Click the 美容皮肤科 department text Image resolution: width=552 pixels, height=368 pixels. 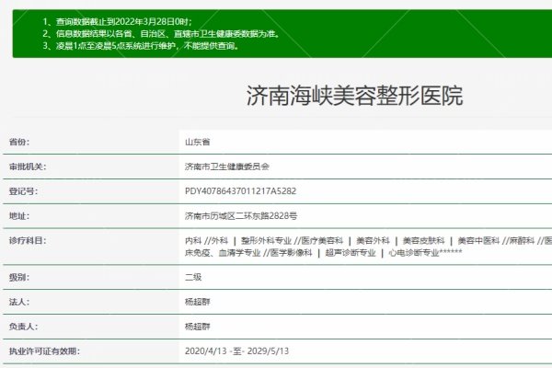(x=423, y=240)
